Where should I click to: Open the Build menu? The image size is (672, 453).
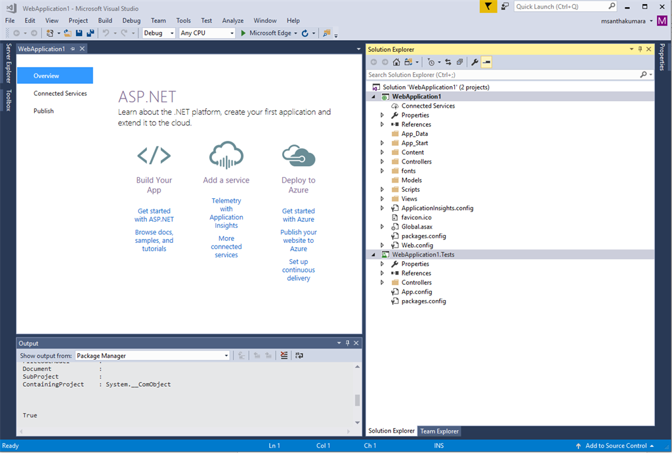[105, 20]
